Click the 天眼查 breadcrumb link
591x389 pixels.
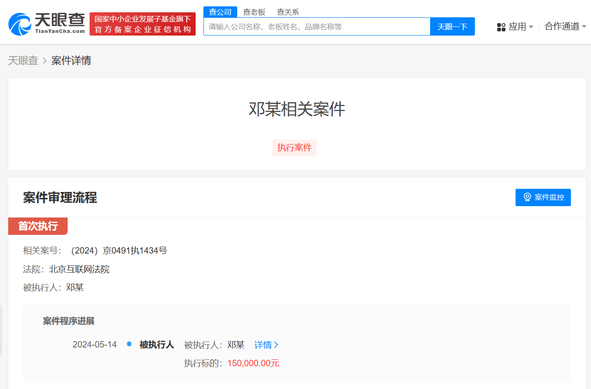(22, 60)
